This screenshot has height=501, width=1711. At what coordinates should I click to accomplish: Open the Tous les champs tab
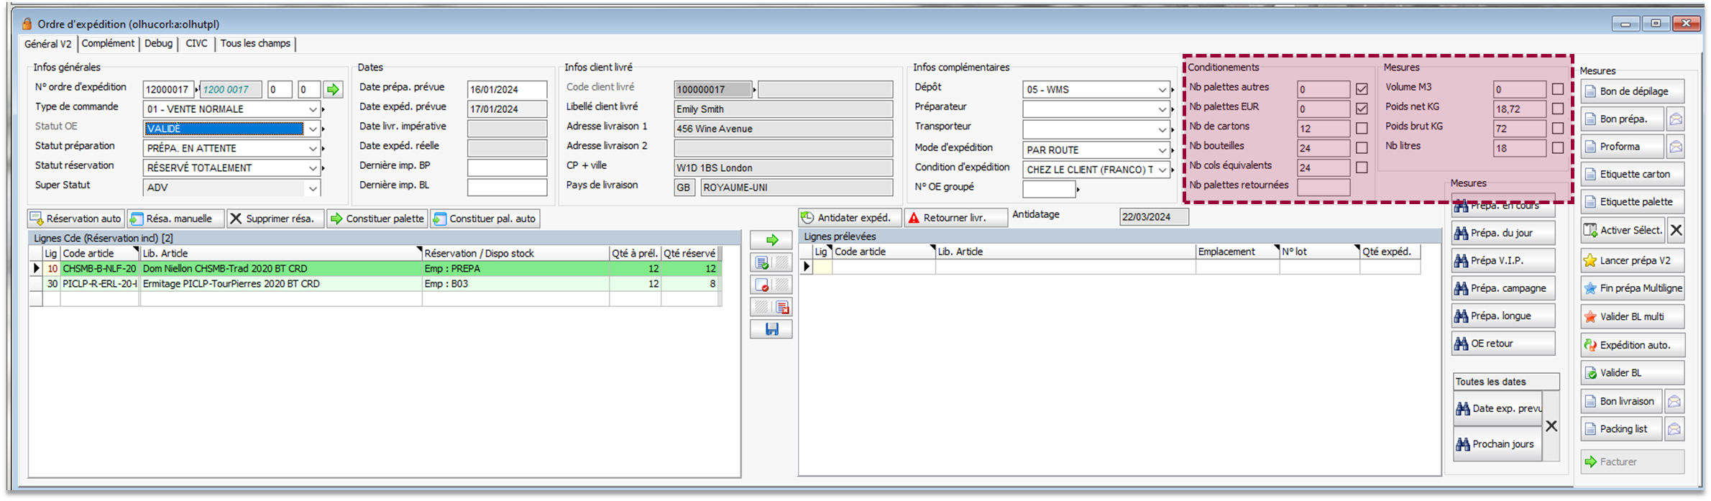click(x=255, y=44)
